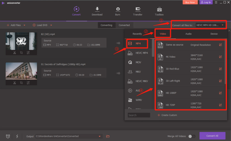Choose the MKV format
Image resolution: width=231 pixels, height=141 pixels.
pos(138,72)
